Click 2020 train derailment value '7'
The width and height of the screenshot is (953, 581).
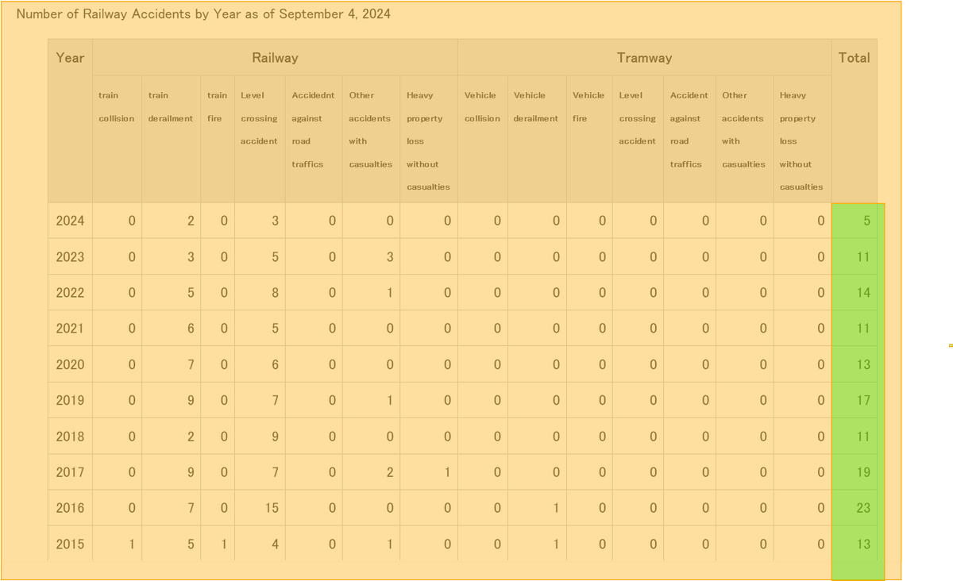pos(191,364)
